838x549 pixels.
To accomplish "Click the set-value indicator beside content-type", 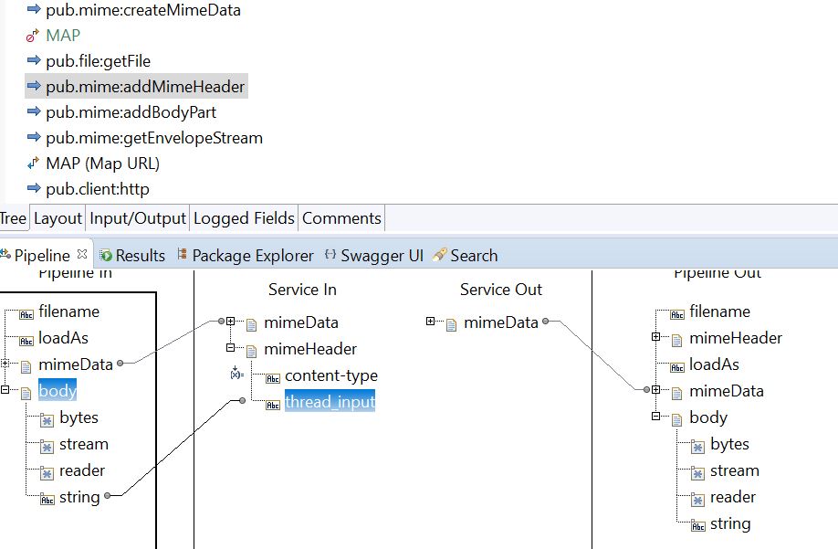I will tap(236, 373).
